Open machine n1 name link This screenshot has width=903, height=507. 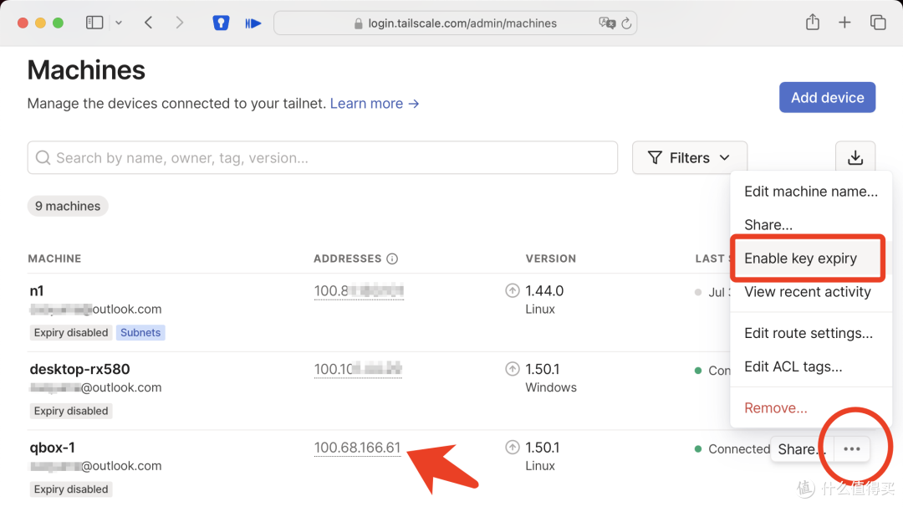pyautogui.click(x=37, y=291)
